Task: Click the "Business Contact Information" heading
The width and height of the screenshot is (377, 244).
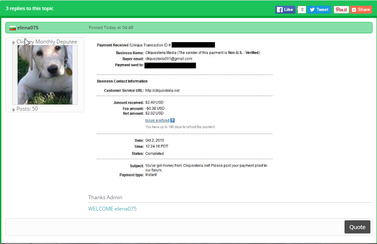Action: [122, 81]
